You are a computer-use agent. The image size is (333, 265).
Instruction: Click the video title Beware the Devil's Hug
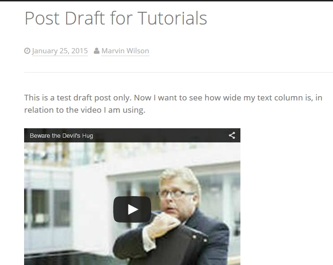(61, 135)
